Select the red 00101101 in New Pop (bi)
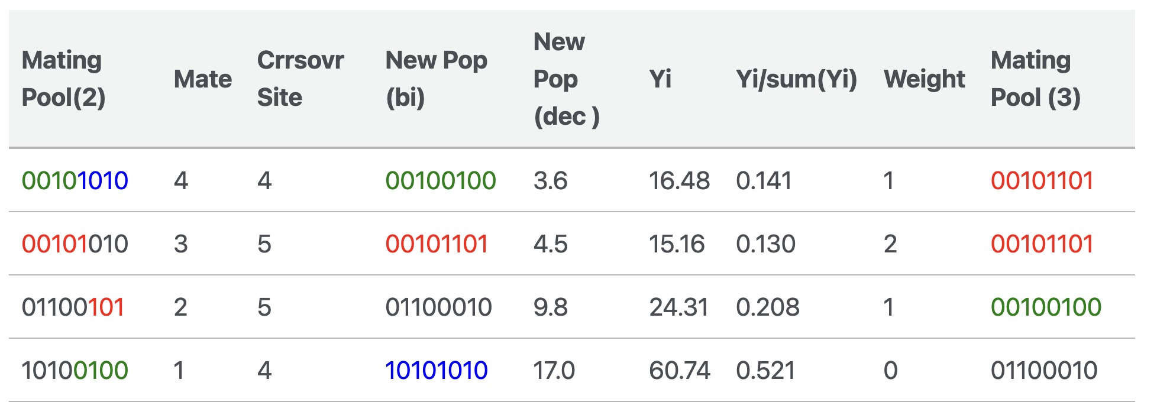Viewport: 1157px width, 415px height. [x=437, y=244]
